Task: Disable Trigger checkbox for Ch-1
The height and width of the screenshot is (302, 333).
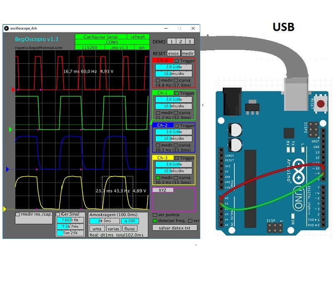Action: [176, 93]
